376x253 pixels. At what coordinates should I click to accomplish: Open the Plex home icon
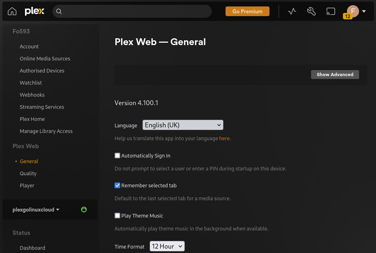tap(12, 11)
